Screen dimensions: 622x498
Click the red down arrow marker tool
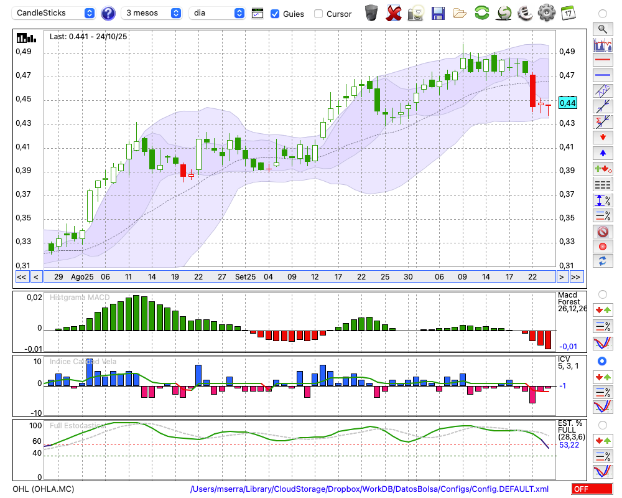coord(603,138)
